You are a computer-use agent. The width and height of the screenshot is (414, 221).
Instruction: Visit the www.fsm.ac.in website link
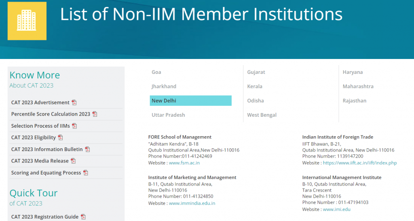pos(184,163)
